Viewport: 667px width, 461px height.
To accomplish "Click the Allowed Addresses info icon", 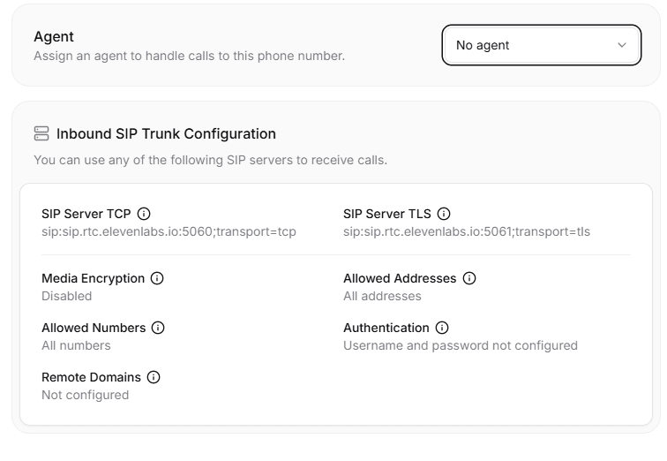I will click(x=469, y=278).
